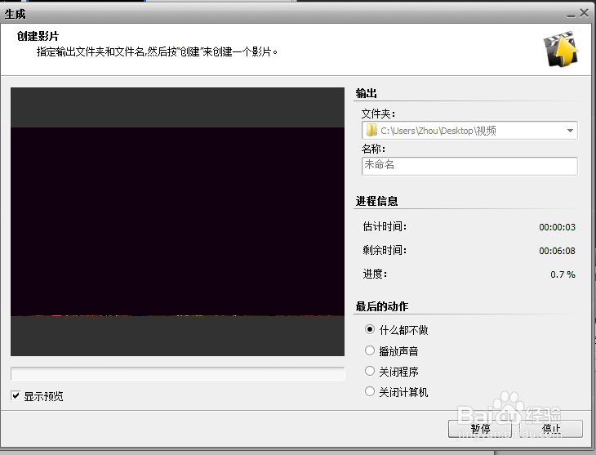Close the 生成 dialog window
The height and width of the screenshot is (455, 596).
tap(584, 13)
